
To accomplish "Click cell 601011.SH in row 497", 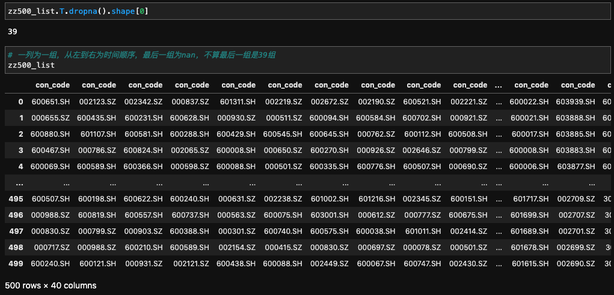I will (423, 231).
